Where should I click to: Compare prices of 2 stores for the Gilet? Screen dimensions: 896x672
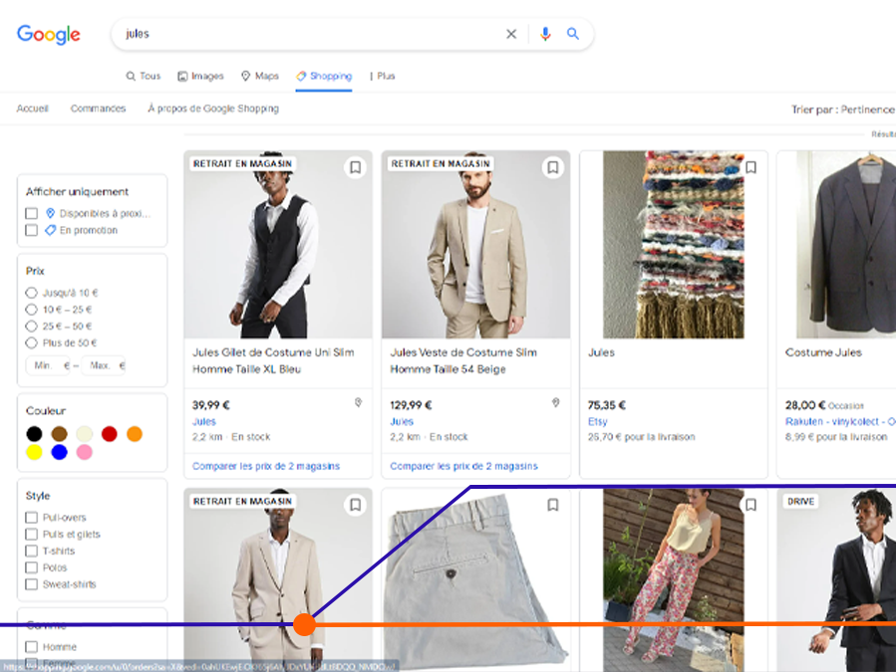click(x=266, y=467)
